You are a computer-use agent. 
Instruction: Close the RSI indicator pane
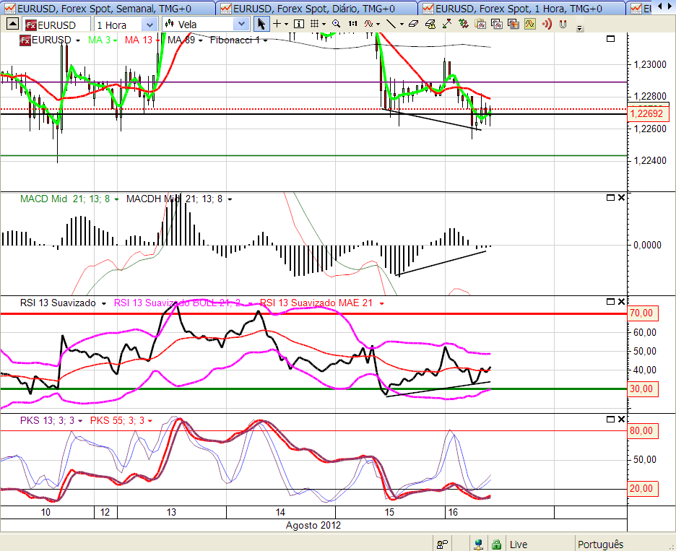tap(621, 301)
